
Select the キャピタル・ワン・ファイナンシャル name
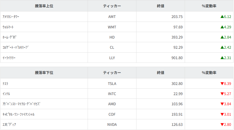18,114
